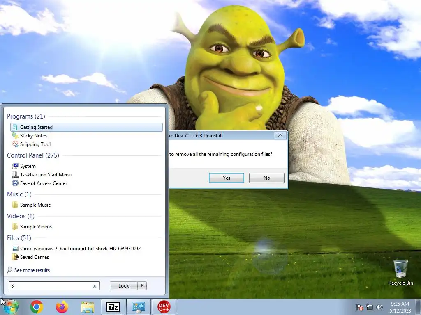Switch to Dev-C++ taskbar button
The height and width of the screenshot is (315, 421).
tap(164, 307)
